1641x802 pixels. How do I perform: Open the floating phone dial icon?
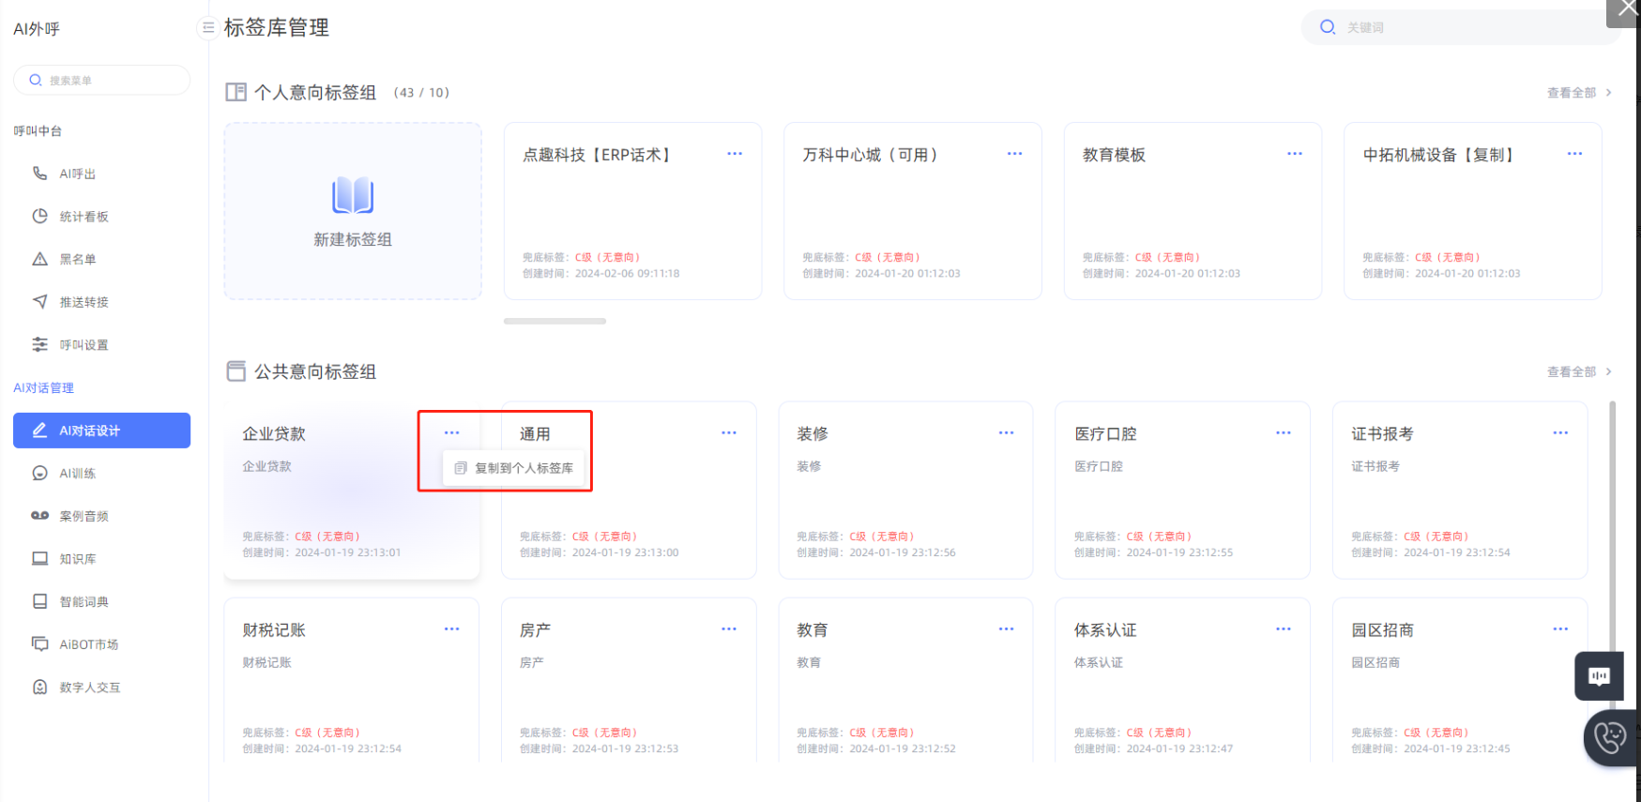coord(1611,737)
